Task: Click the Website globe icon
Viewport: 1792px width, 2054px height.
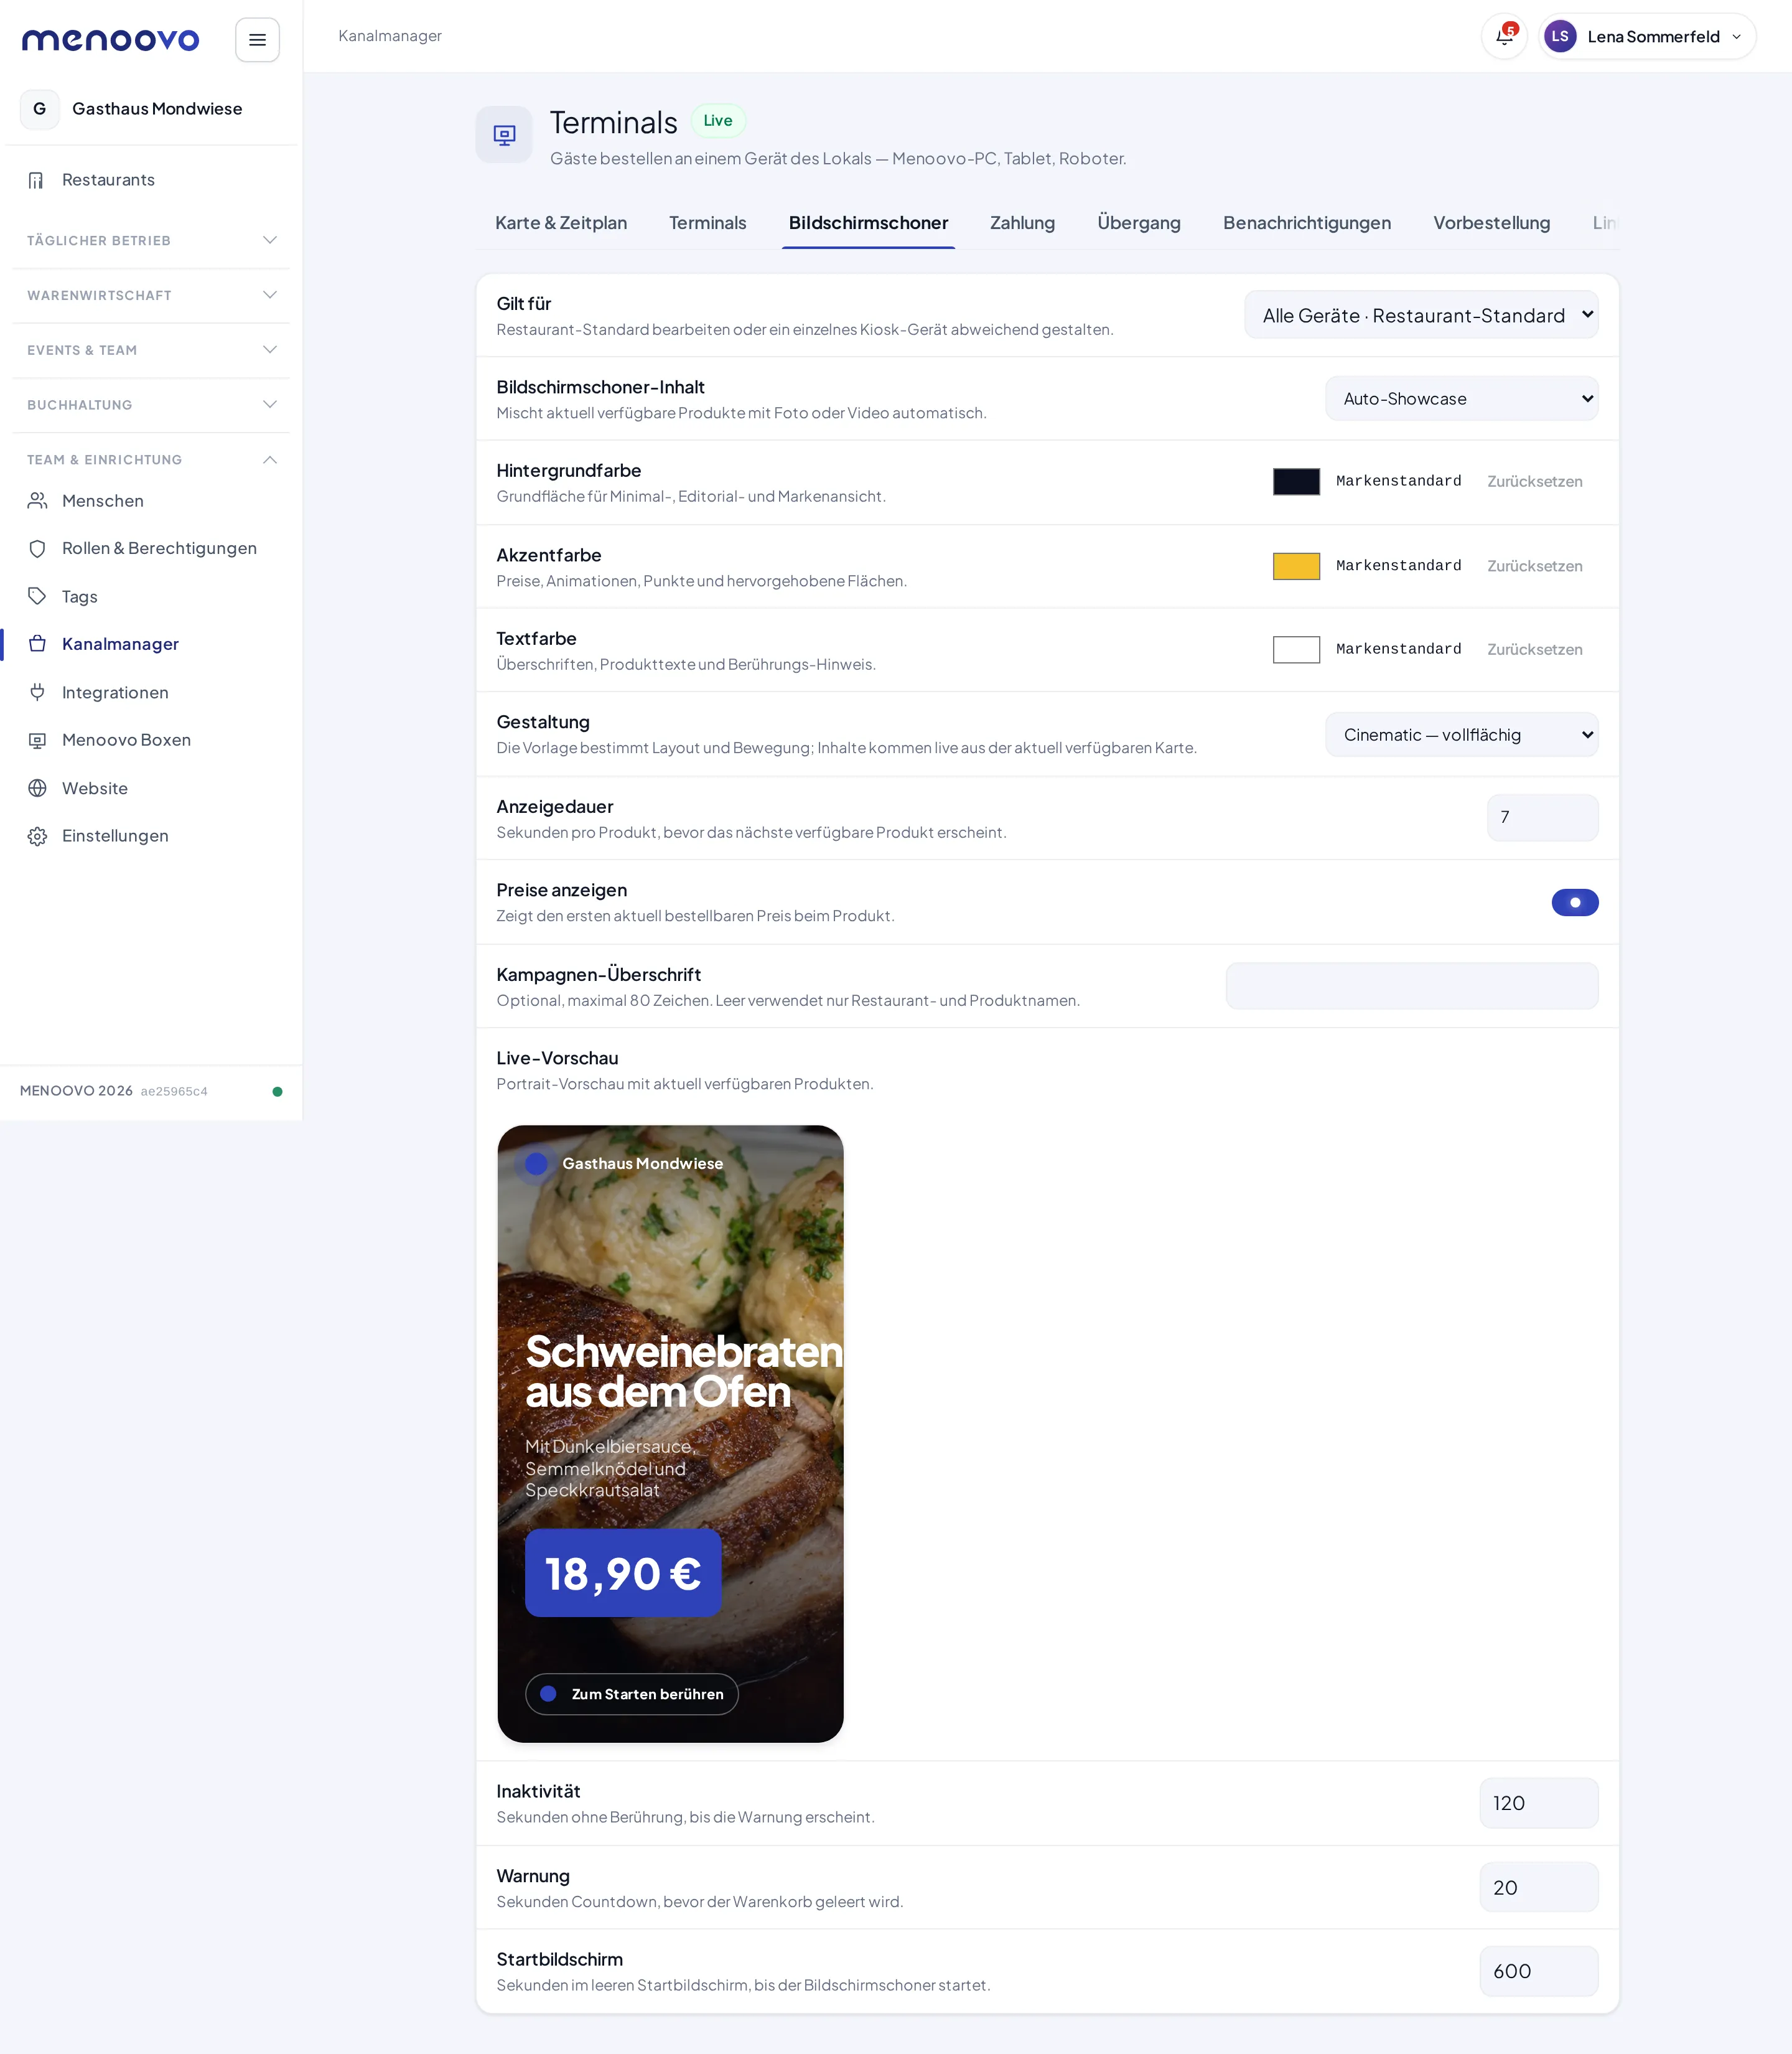Action: tap(37, 789)
